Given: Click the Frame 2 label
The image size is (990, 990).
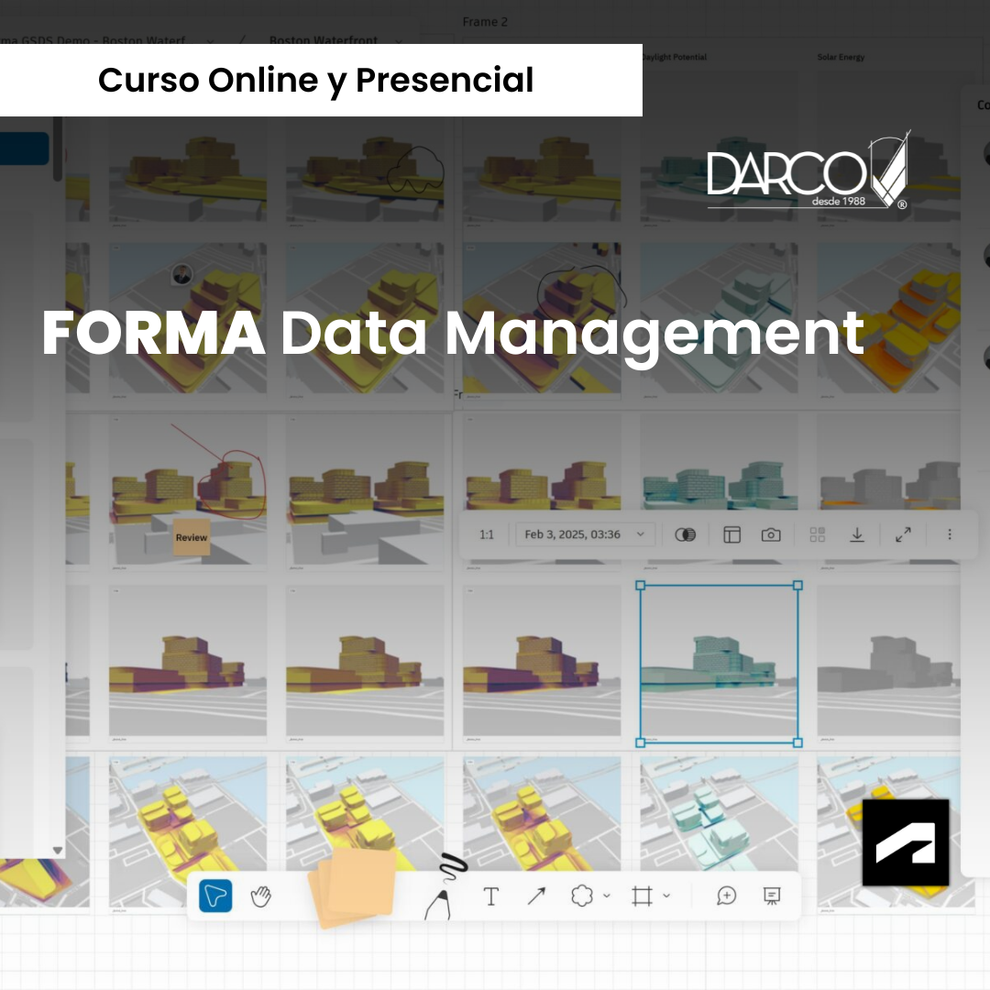Looking at the screenshot, I should click(485, 22).
